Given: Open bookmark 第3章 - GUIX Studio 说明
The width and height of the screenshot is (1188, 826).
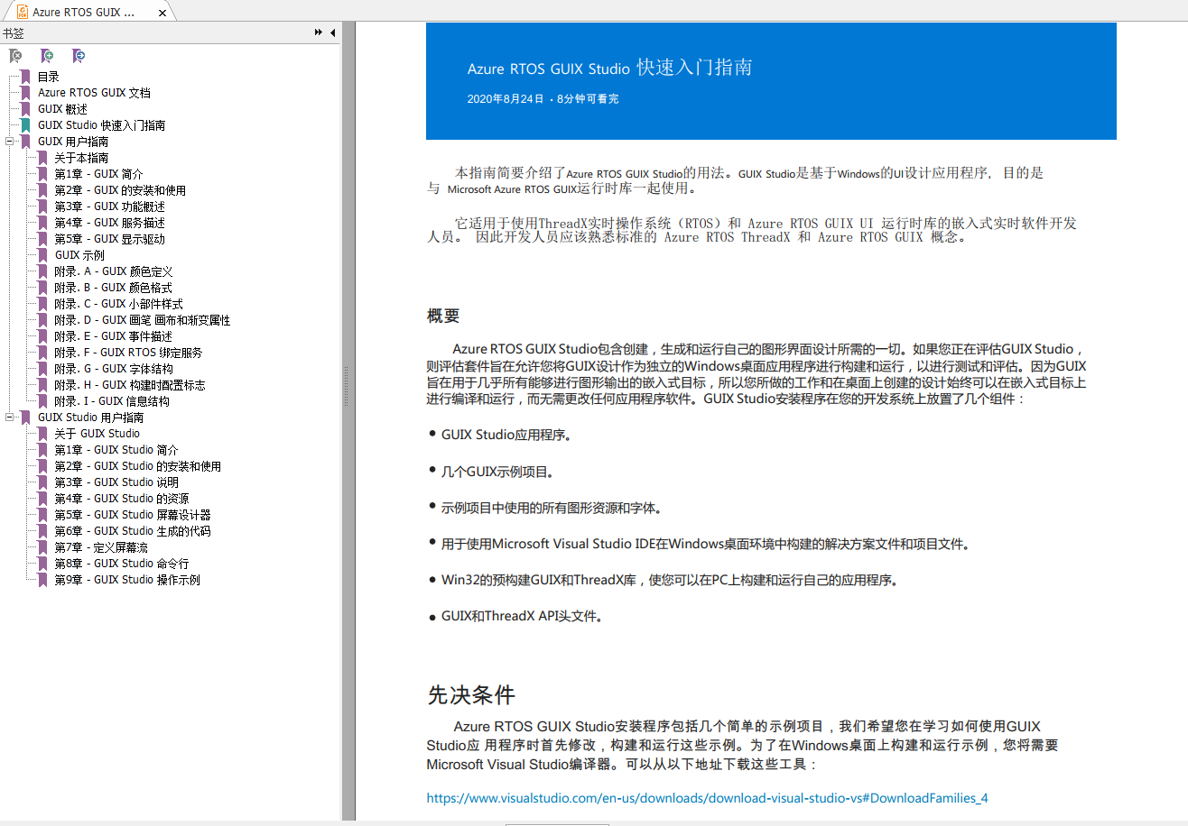Looking at the screenshot, I should [116, 482].
